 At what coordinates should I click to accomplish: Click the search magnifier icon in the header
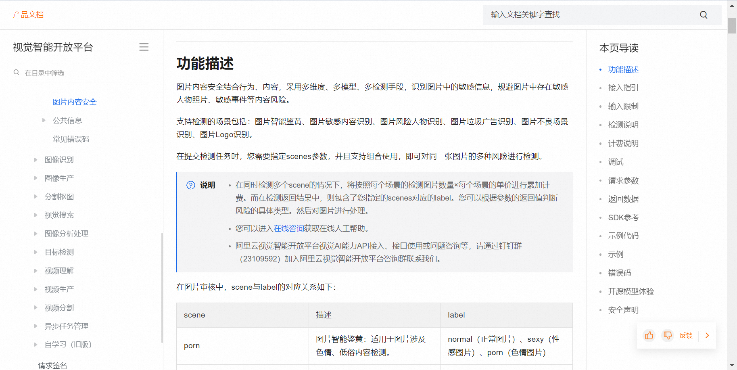pyautogui.click(x=704, y=15)
